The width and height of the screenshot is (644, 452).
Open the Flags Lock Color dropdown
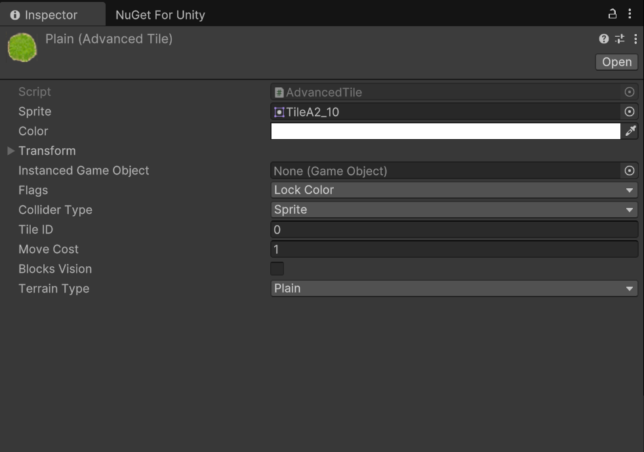click(x=454, y=190)
